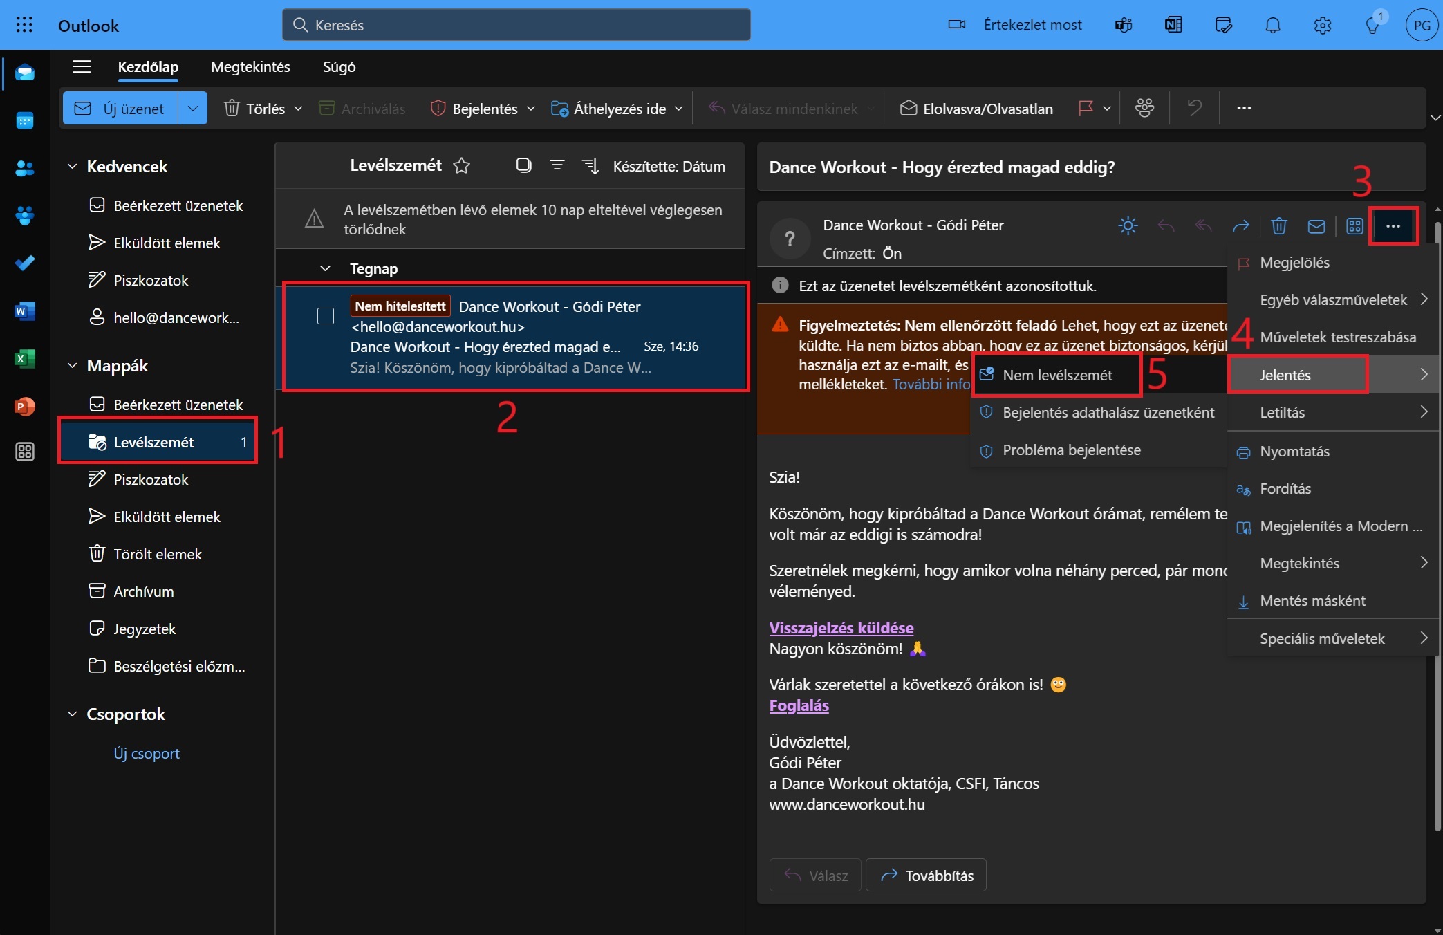Mark unread with envelope icon in message header

click(1316, 225)
